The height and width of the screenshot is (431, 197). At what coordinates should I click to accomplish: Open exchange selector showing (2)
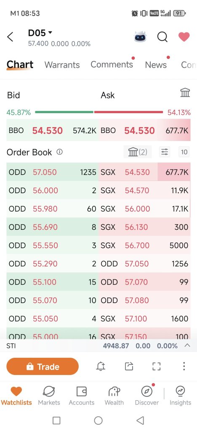pos(138,152)
